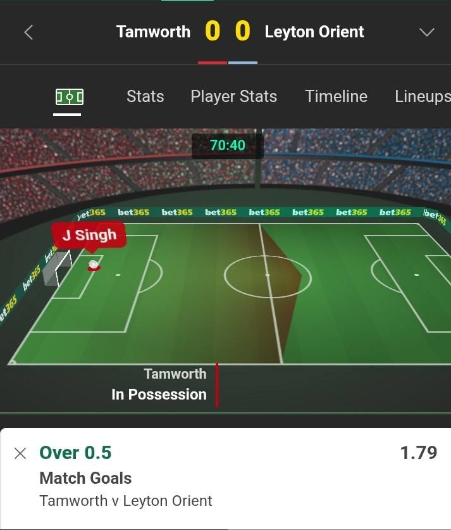
Task: Select the pitch view tab icon
Action: [69, 97]
